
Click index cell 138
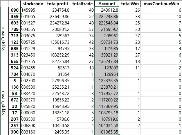click(x=15, y=87)
